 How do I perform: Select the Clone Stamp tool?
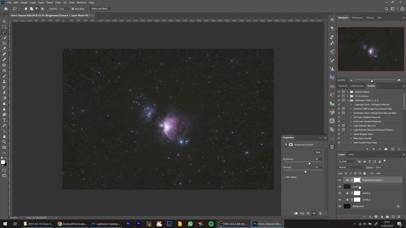tap(4, 82)
